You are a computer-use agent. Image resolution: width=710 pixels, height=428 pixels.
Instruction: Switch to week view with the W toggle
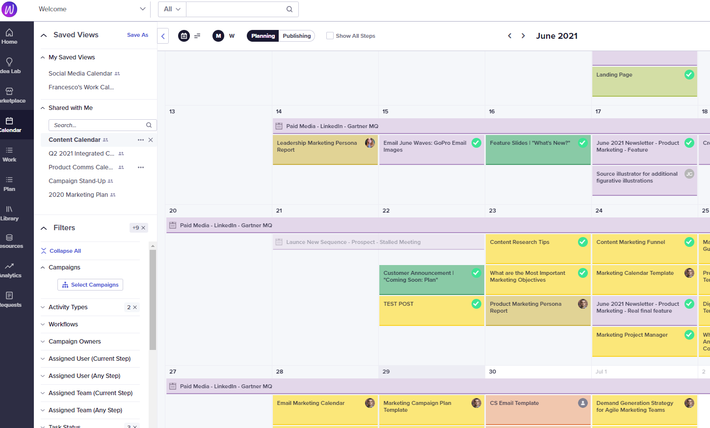[x=232, y=36]
